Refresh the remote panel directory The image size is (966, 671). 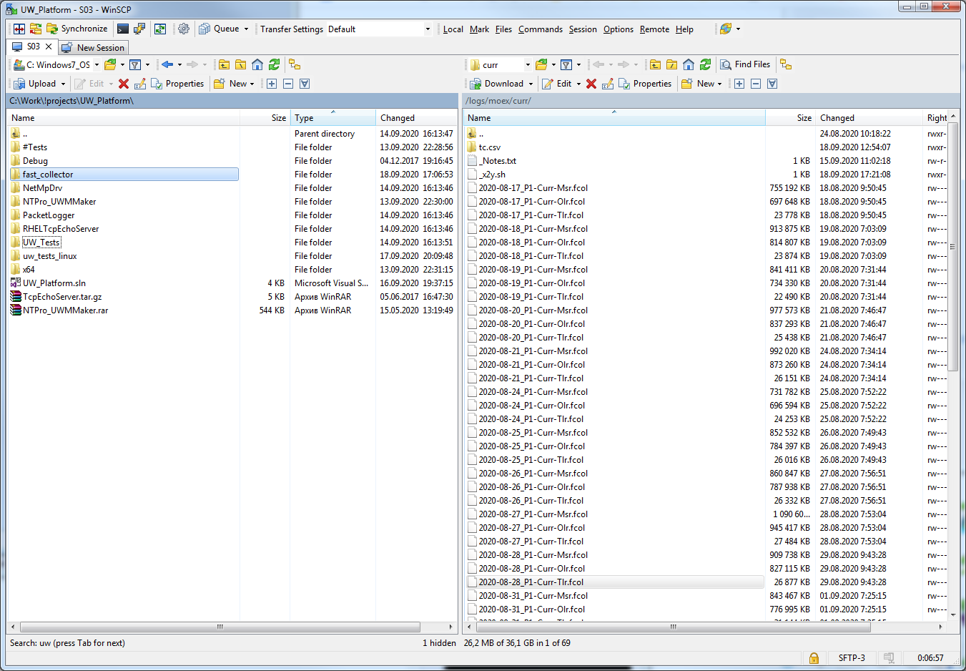coord(705,64)
